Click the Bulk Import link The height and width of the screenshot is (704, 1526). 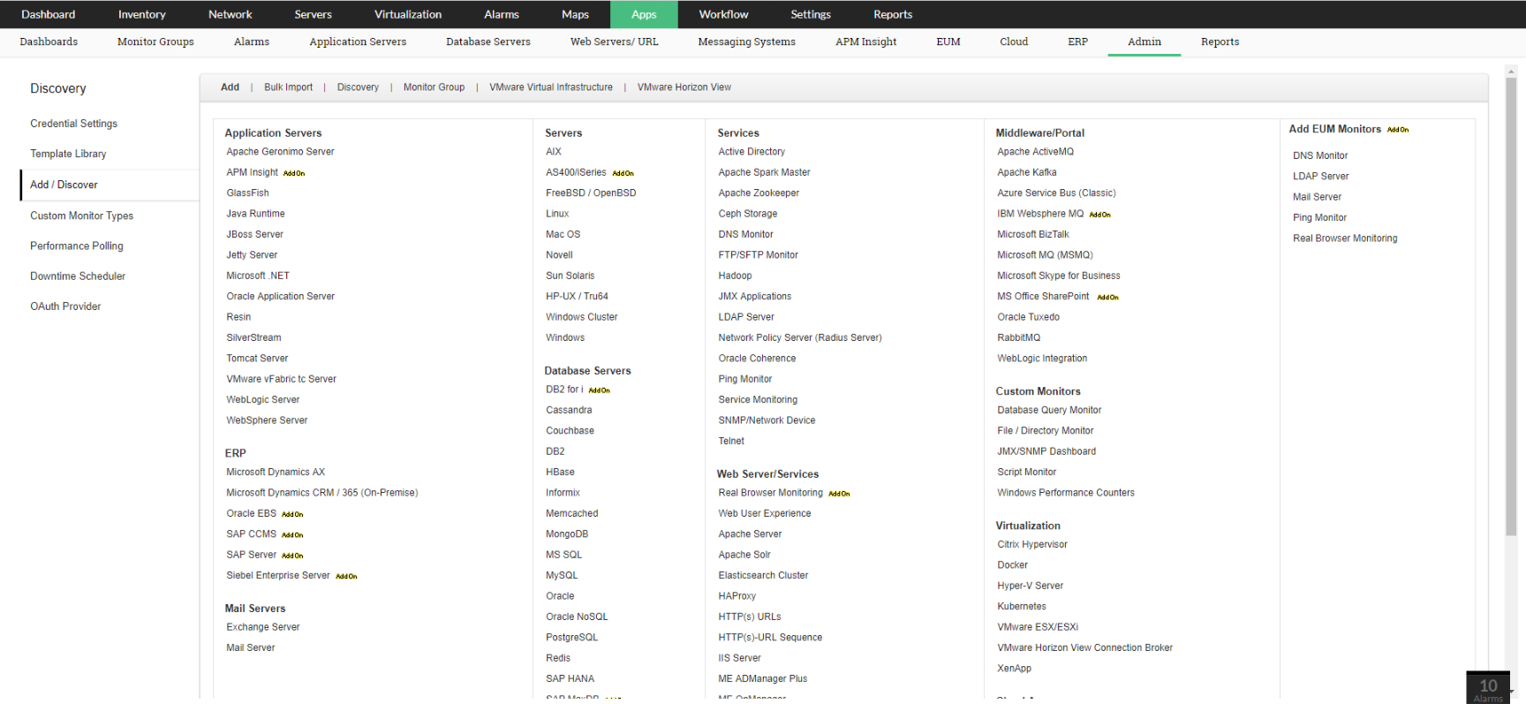click(x=288, y=87)
